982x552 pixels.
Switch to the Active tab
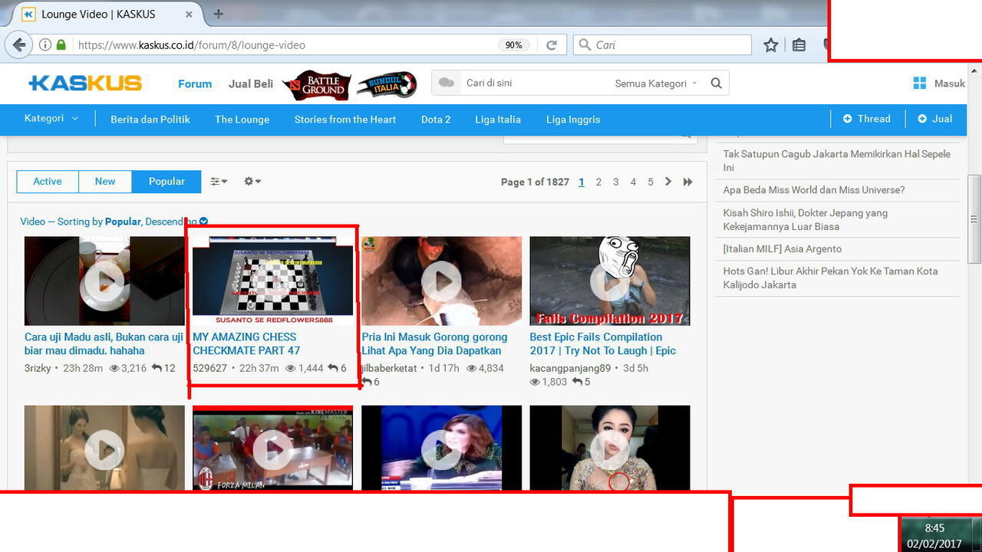[48, 182]
